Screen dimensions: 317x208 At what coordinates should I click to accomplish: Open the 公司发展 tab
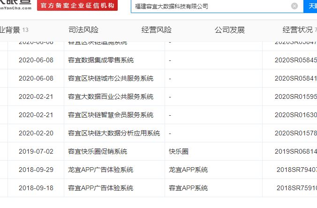point(230,30)
